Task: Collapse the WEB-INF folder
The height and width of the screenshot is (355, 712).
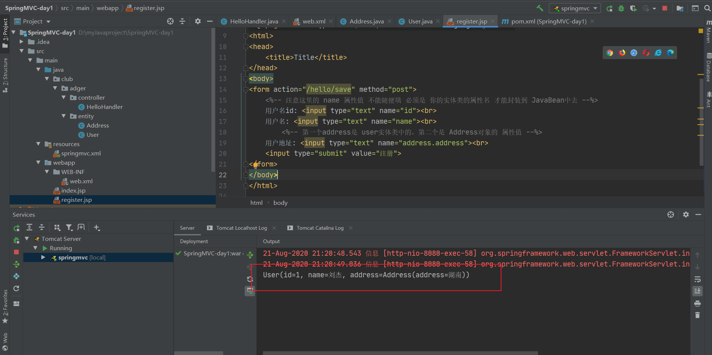Action: 47,172
